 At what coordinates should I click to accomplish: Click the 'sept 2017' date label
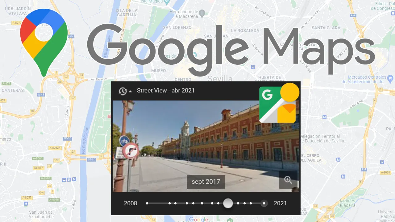206,182
